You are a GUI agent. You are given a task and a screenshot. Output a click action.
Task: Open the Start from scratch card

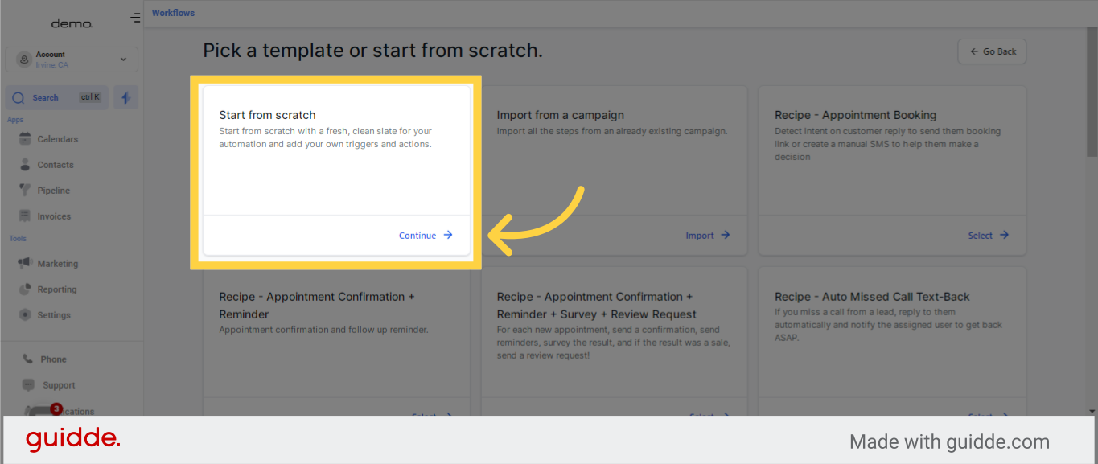point(336,170)
